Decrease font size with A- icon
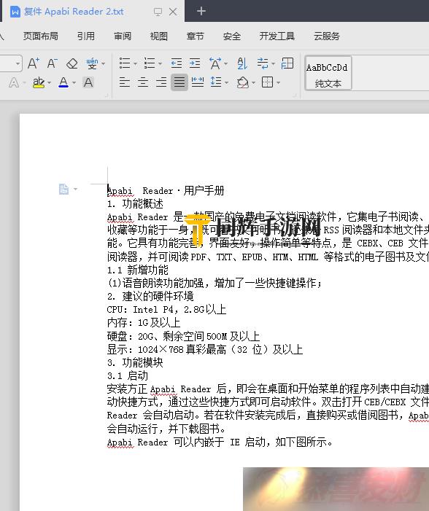The height and width of the screenshot is (511, 429). point(53,63)
